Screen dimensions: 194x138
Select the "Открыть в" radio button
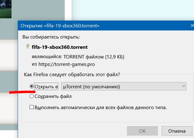[x=31, y=86]
